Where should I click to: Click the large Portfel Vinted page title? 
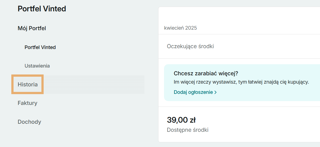coord(42,9)
